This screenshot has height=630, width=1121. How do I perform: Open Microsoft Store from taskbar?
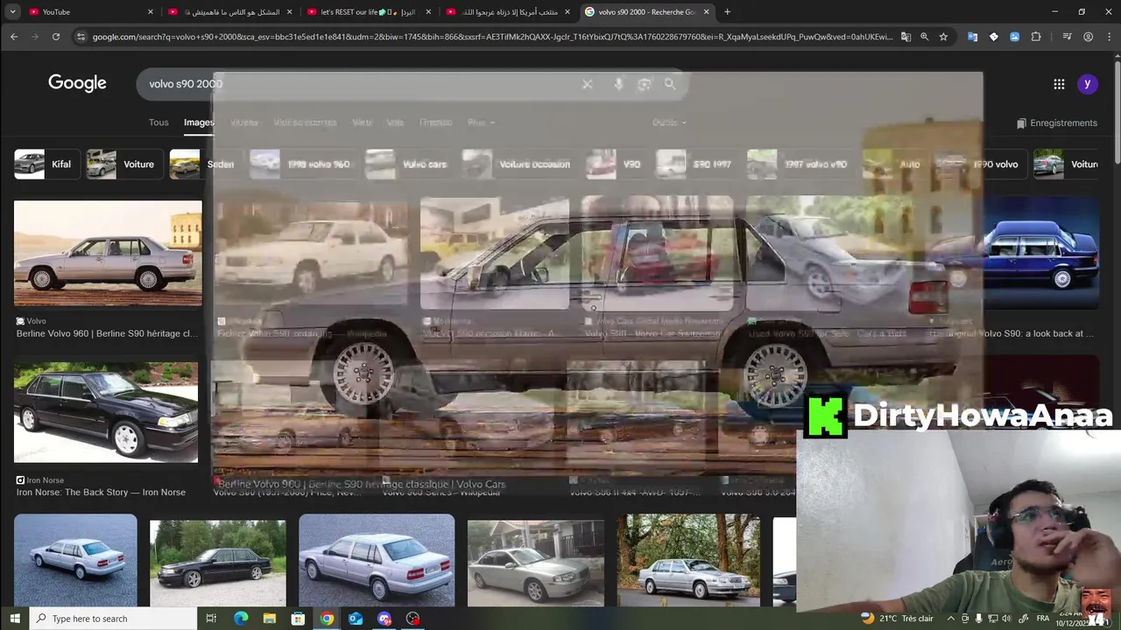click(x=298, y=619)
